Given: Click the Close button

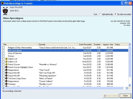Looking at the screenshot, I should (x=125, y=96).
